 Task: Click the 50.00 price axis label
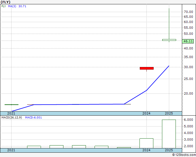tap(189, 34)
